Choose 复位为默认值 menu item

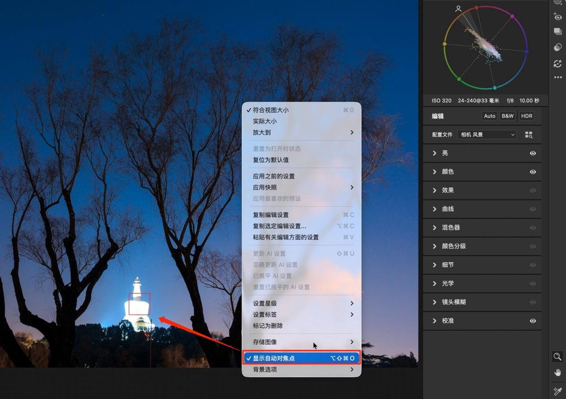(301, 160)
